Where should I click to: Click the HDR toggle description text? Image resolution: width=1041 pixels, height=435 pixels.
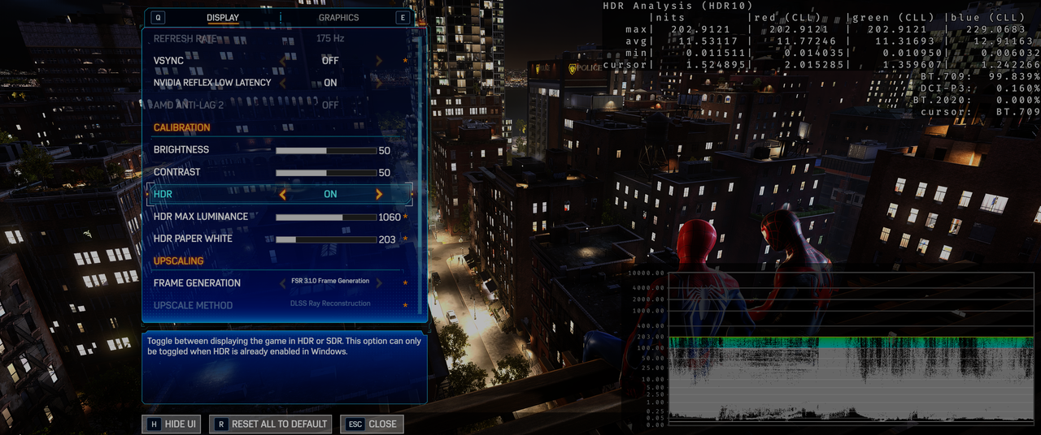284,347
